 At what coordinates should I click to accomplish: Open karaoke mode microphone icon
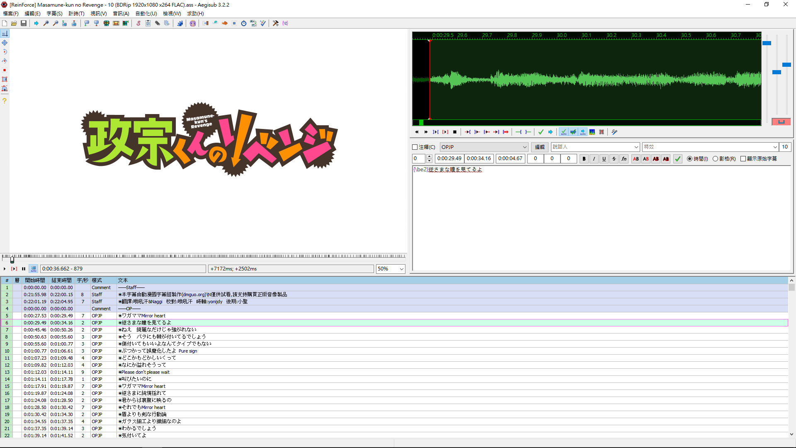[x=614, y=132]
